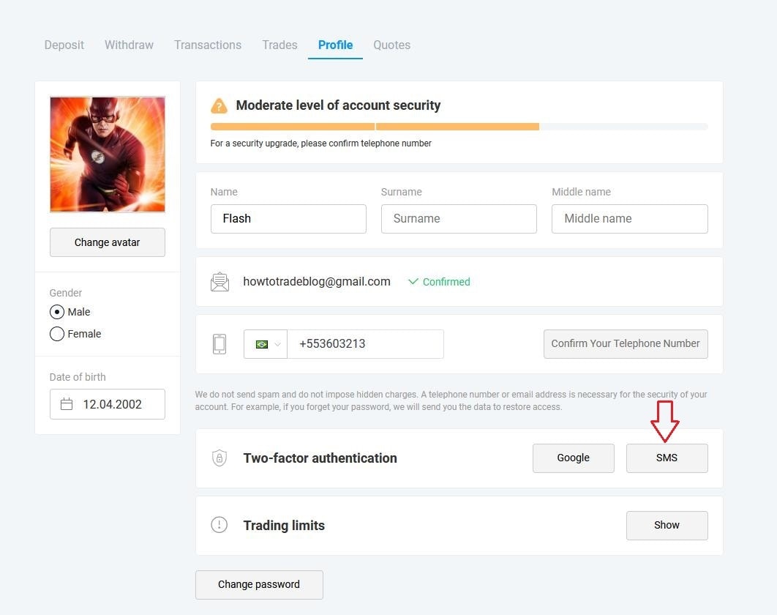Click the calendar icon in date of birth
This screenshot has height=615, width=777.
[x=67, y=404]
